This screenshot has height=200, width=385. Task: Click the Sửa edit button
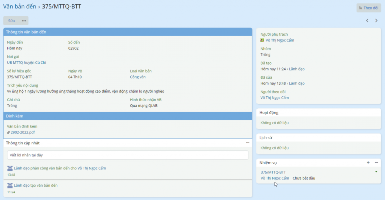12,21
